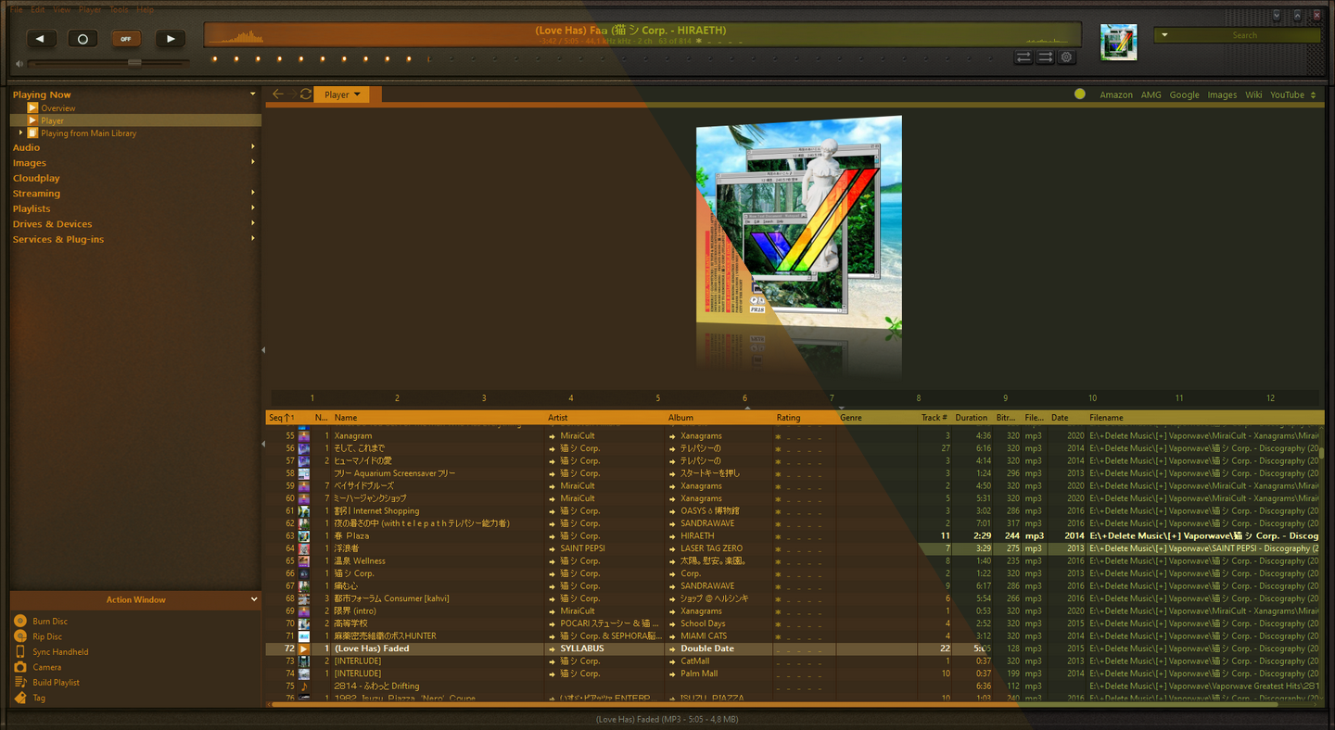Expand the Audio section arrow
The width and height of the screenshot is (1335, 730).
252,147
